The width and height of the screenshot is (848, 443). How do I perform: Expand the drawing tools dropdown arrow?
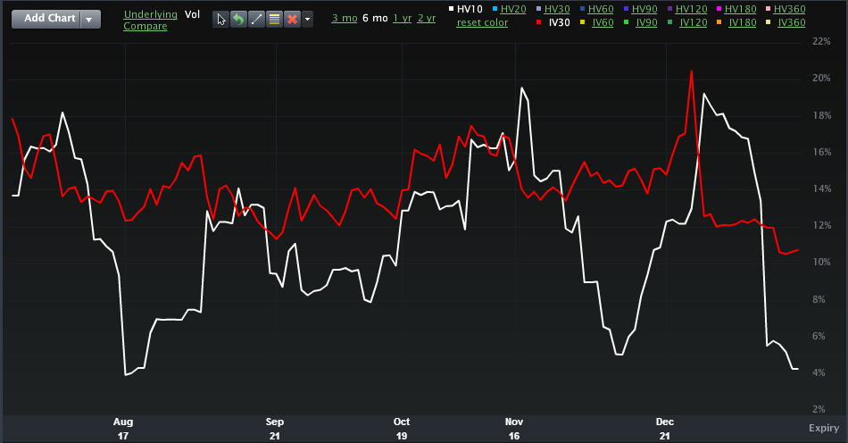click(x=307, y=19)
